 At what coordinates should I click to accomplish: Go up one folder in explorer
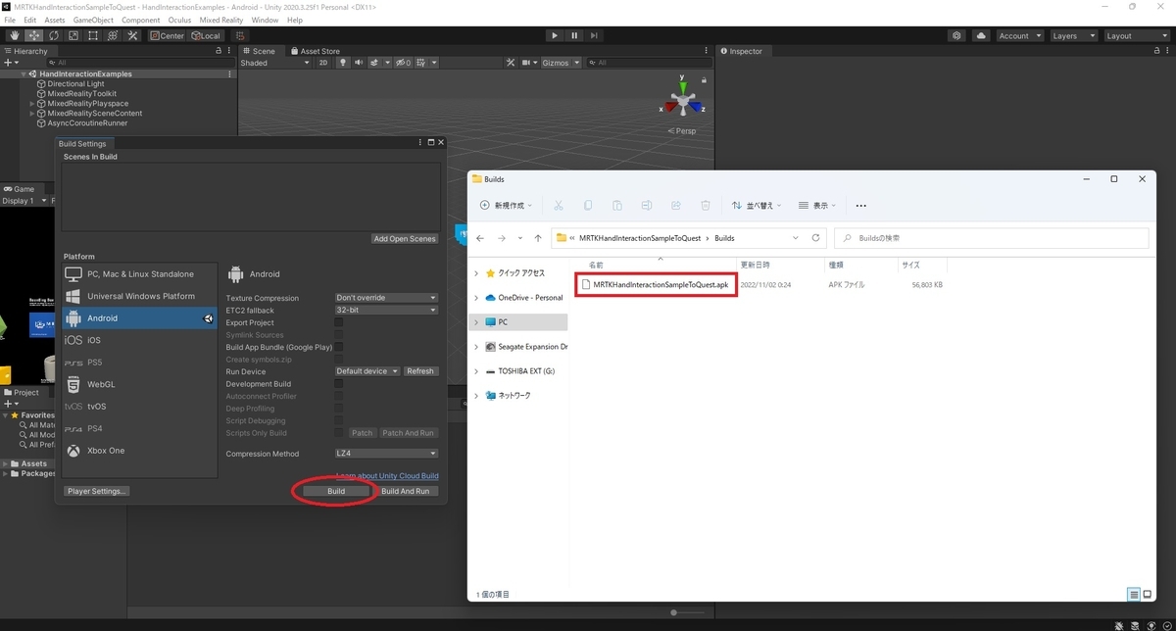[538, 238]
